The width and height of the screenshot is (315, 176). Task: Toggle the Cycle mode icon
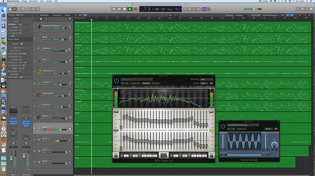click(x=185, y=9)
